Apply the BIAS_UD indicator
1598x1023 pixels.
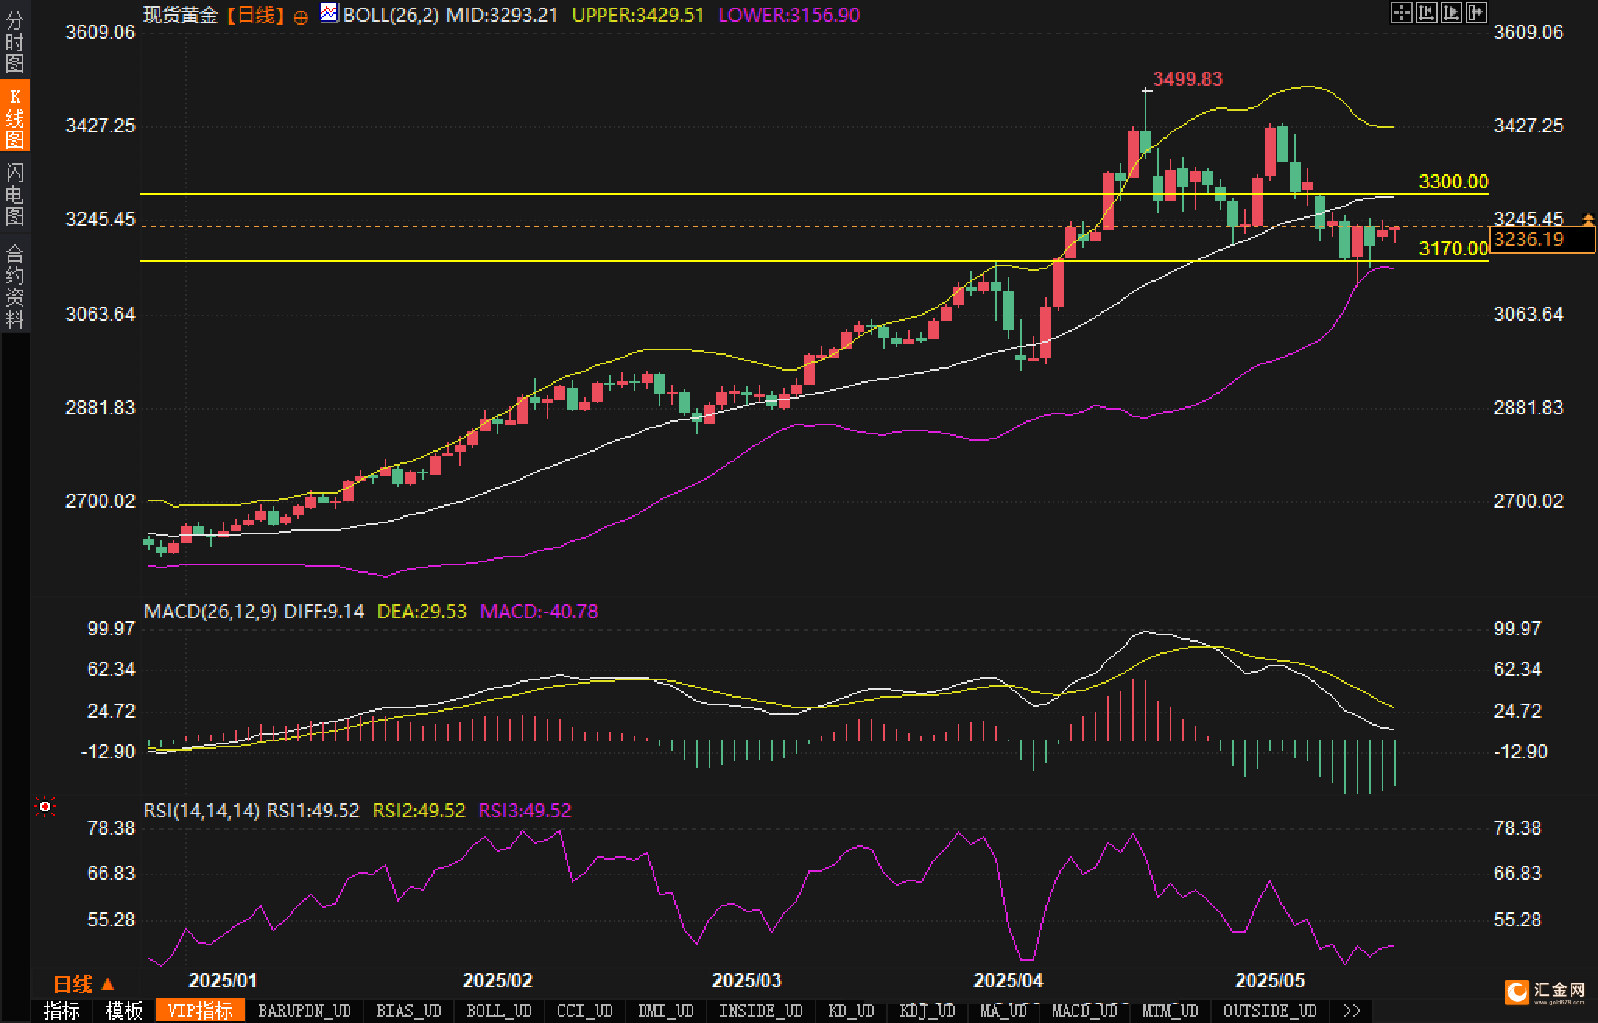[409, 1011]
